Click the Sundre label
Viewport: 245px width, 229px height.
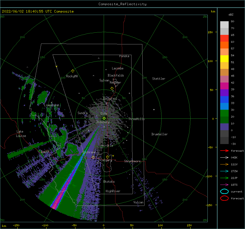[83, 113]
